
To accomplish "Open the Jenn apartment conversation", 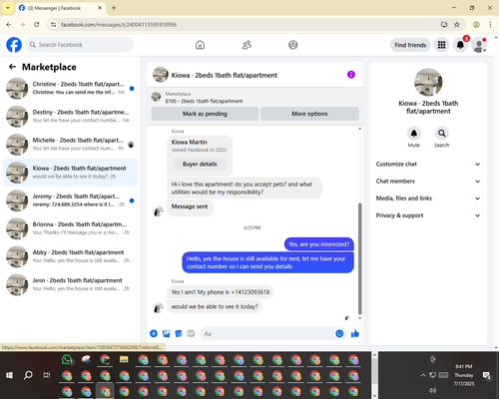I will pyautogui.click(x=70, y=284).
